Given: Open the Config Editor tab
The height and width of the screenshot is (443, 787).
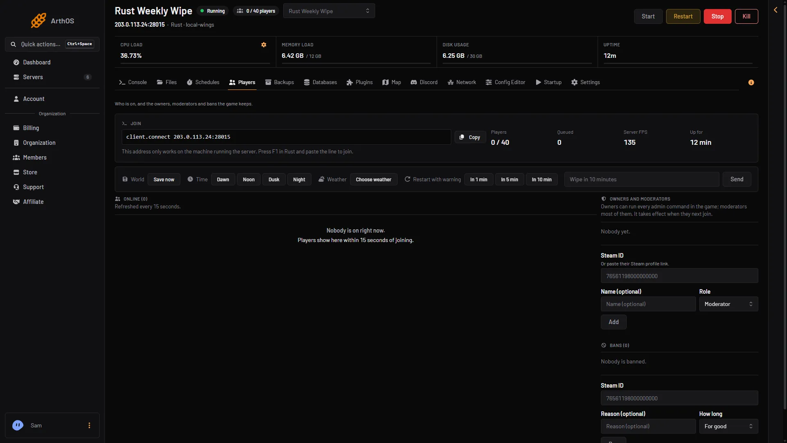Looking at the screenshot, I should tap(505, 82).
